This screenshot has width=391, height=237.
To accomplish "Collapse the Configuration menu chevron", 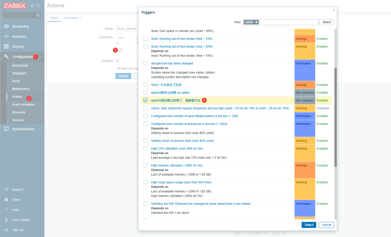I will point(40,57).
